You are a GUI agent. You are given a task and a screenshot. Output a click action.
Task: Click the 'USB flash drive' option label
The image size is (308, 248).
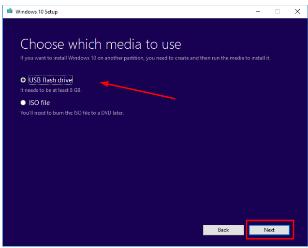tap(50, 80)
